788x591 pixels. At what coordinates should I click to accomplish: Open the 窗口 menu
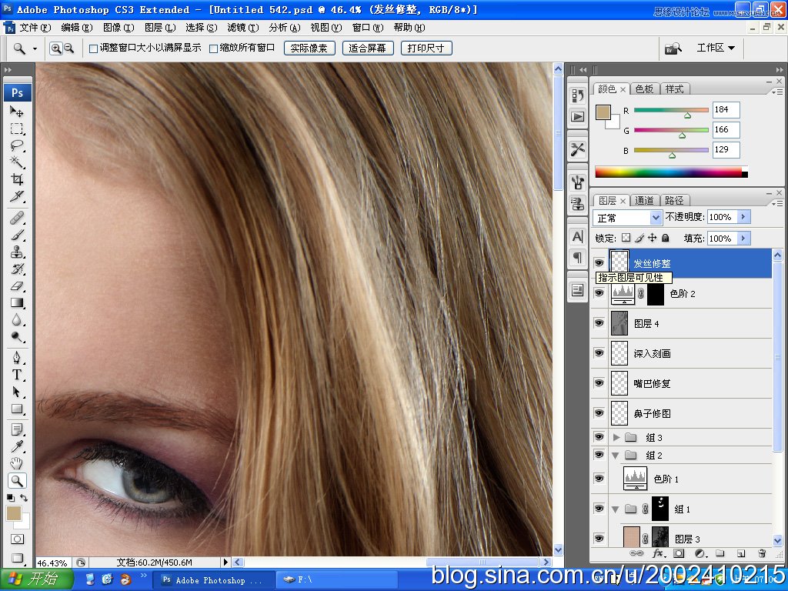pyautogui.click(x=368, y=28)
